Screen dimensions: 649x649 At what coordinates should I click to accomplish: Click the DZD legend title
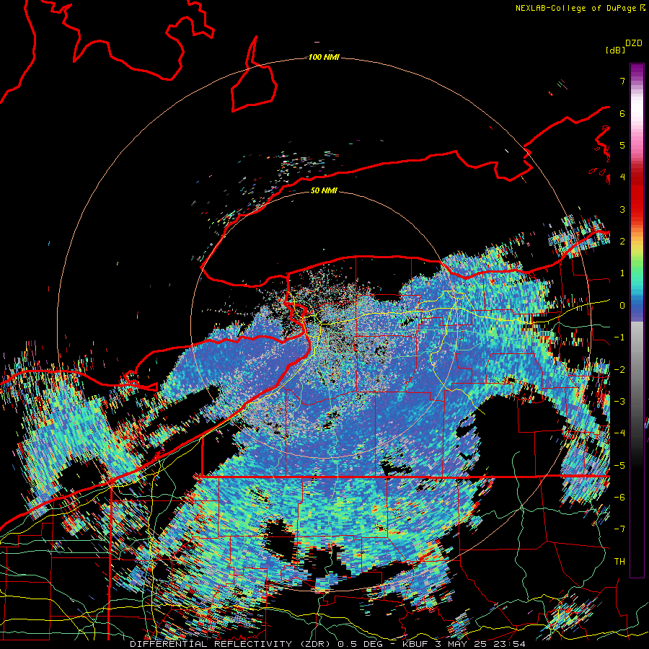click(x=634, y=43)
